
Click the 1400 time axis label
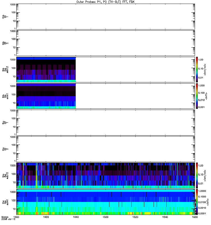click(x=16, y=217)
